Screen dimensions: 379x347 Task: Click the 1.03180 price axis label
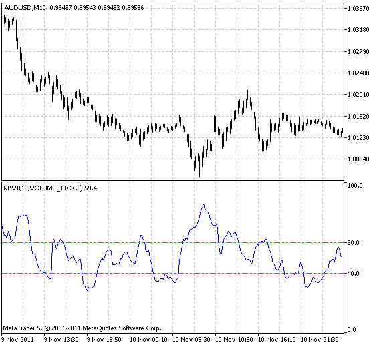(x=358, y=30)
